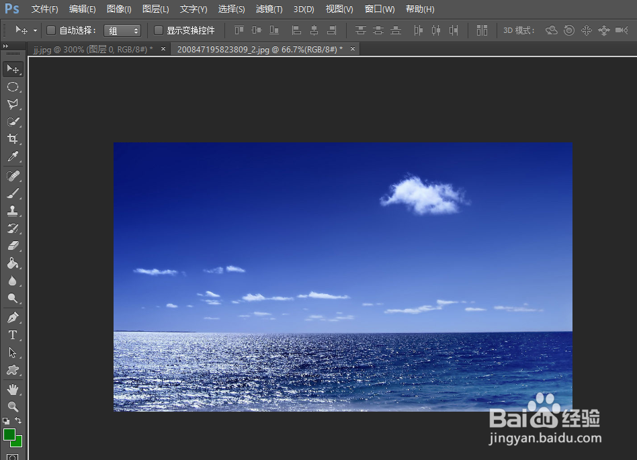Select the Clone Stamp tool
Screen dimensions: 637x460
tap(13, 211)
